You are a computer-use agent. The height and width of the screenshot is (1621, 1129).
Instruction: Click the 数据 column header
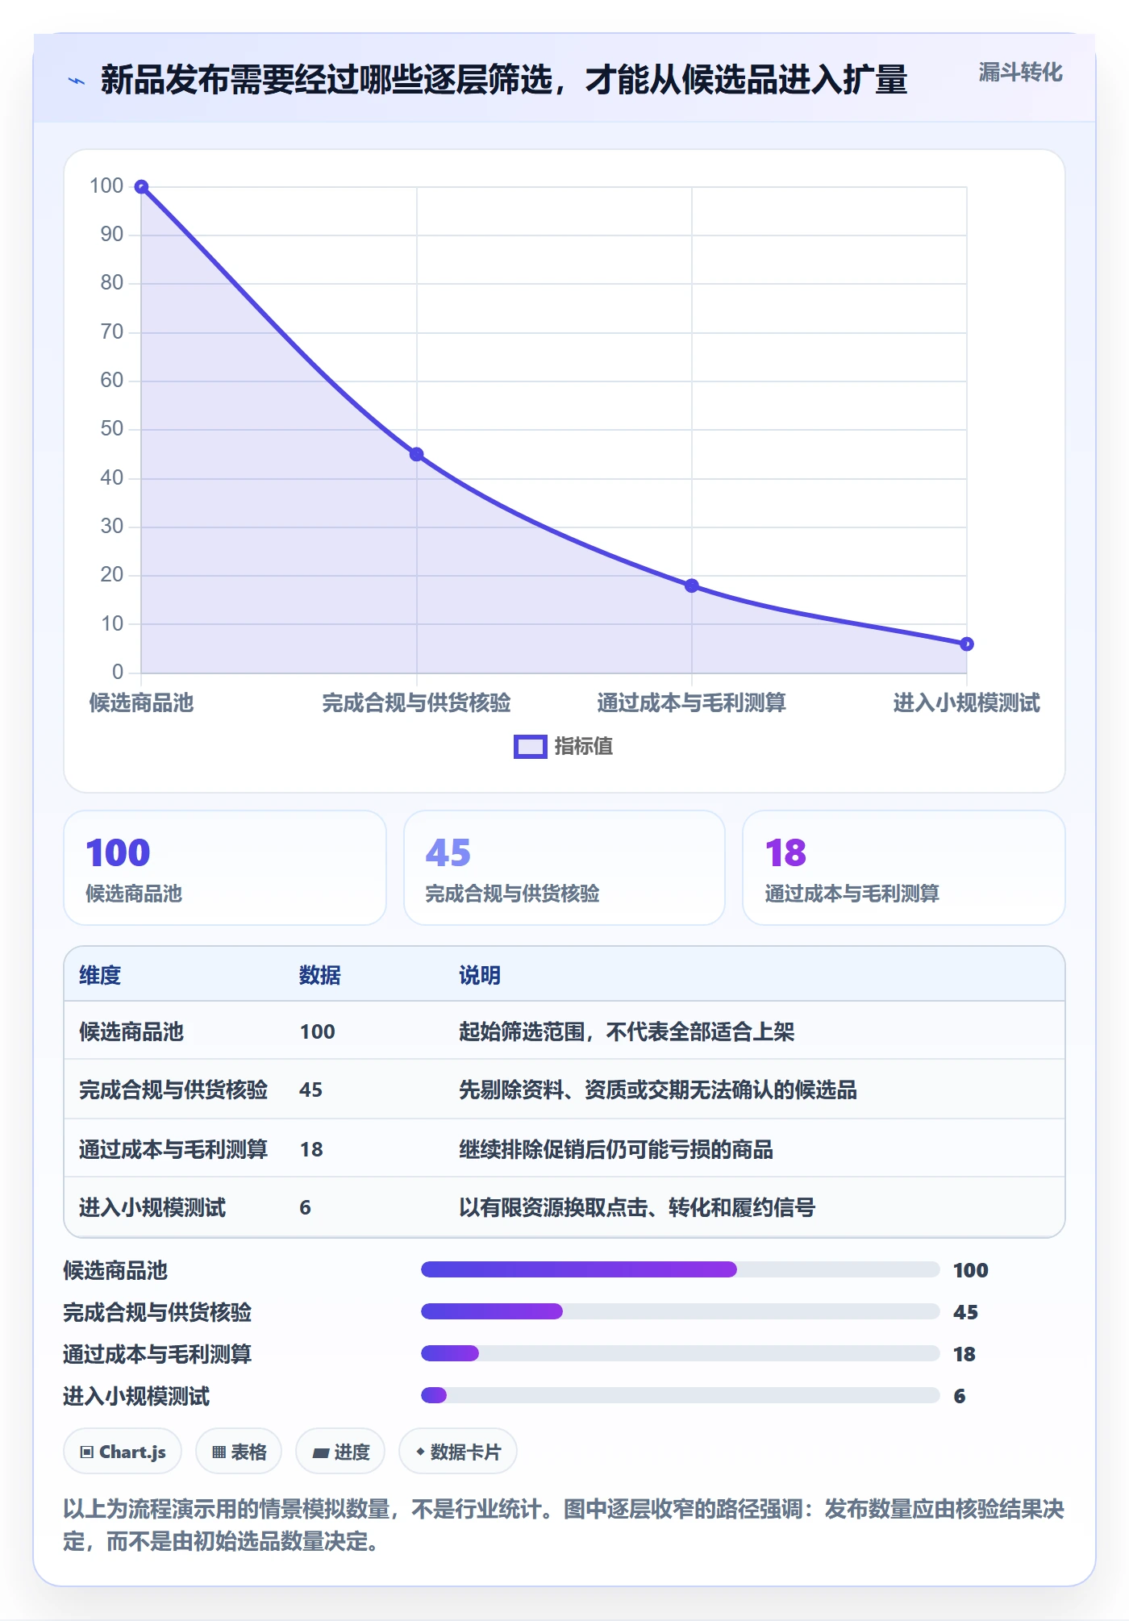pyautogui.click(x=319, y=975)
